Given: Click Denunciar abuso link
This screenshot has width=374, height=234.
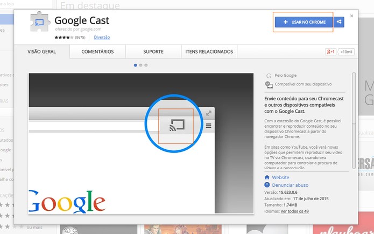Looking at the screenshot, I should pos(290,185).
